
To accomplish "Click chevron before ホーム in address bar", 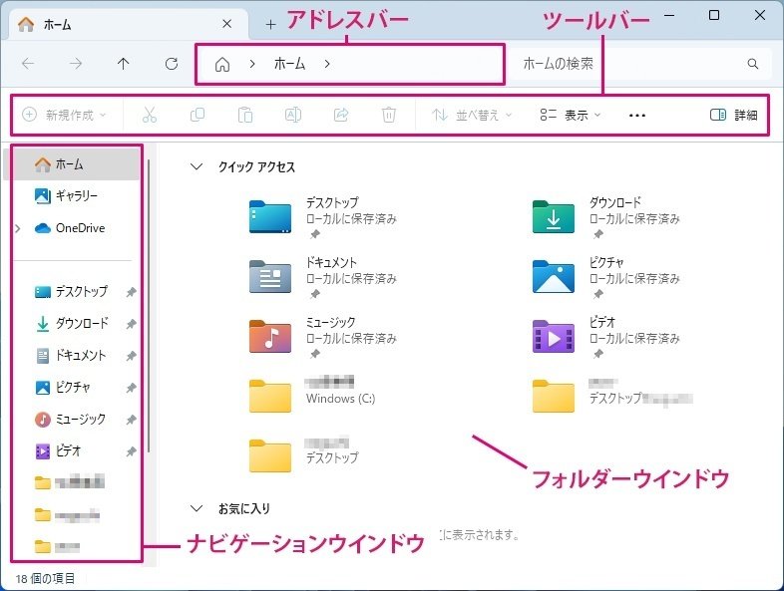I will tap(252, 64).
